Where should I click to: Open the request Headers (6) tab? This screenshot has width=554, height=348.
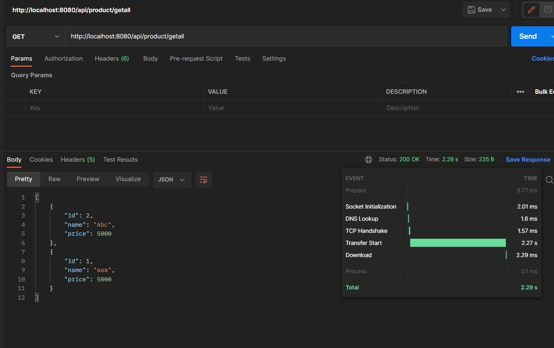tap(112, 59)
